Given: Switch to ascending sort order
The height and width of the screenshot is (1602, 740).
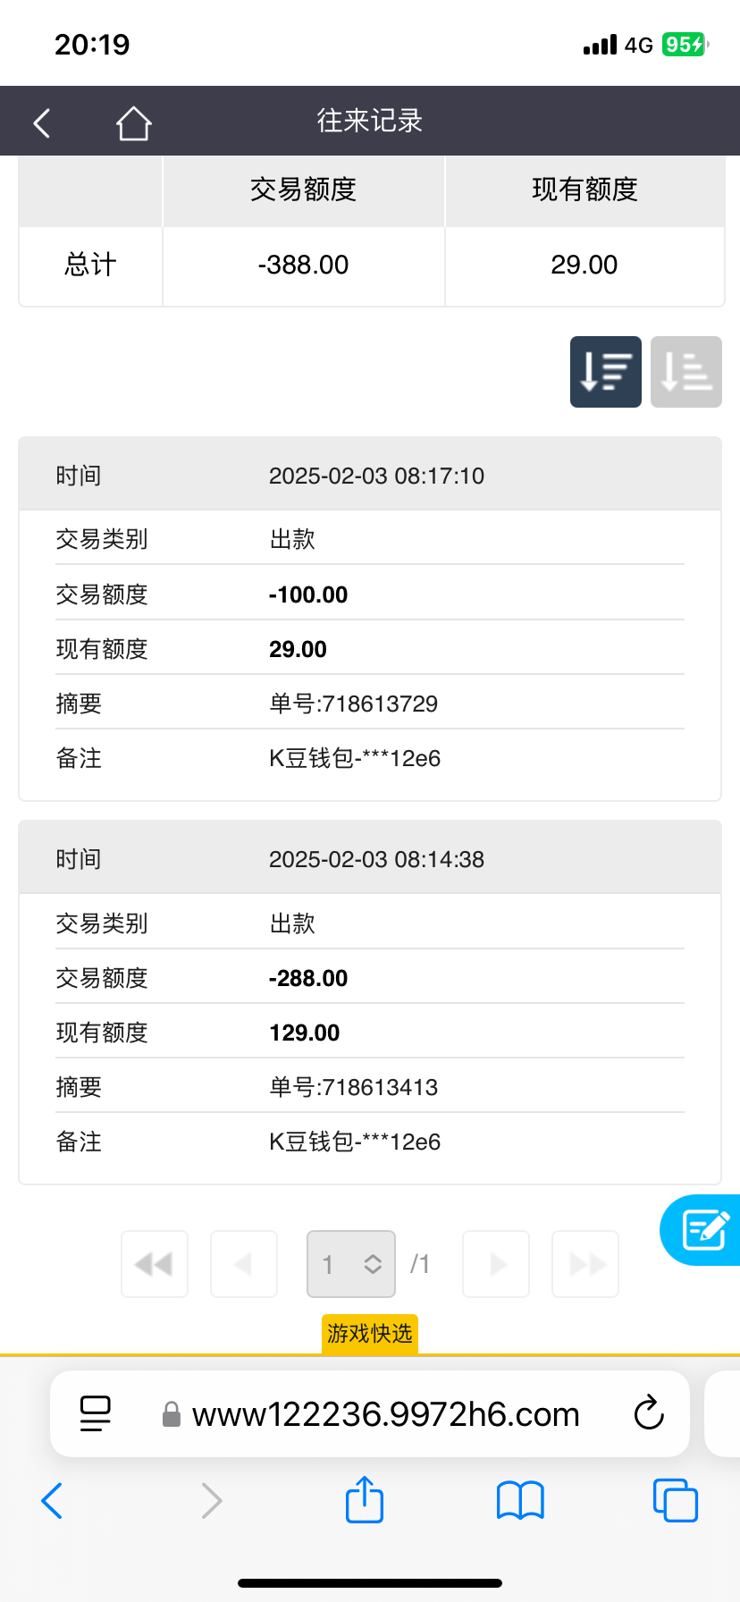Looking at the screenshot, I should [685, 372].
